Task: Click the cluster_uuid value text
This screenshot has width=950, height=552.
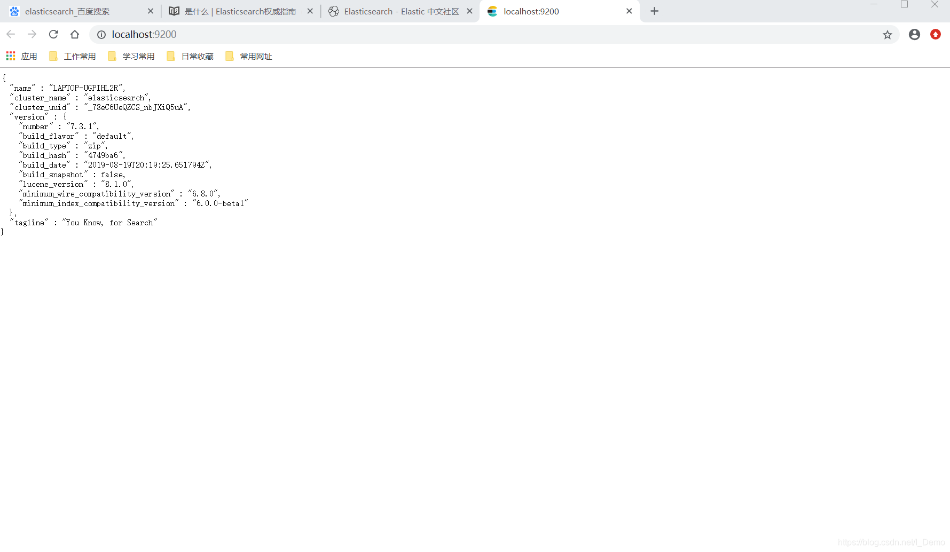Action: pyautogui.click(x=136, y=107)
